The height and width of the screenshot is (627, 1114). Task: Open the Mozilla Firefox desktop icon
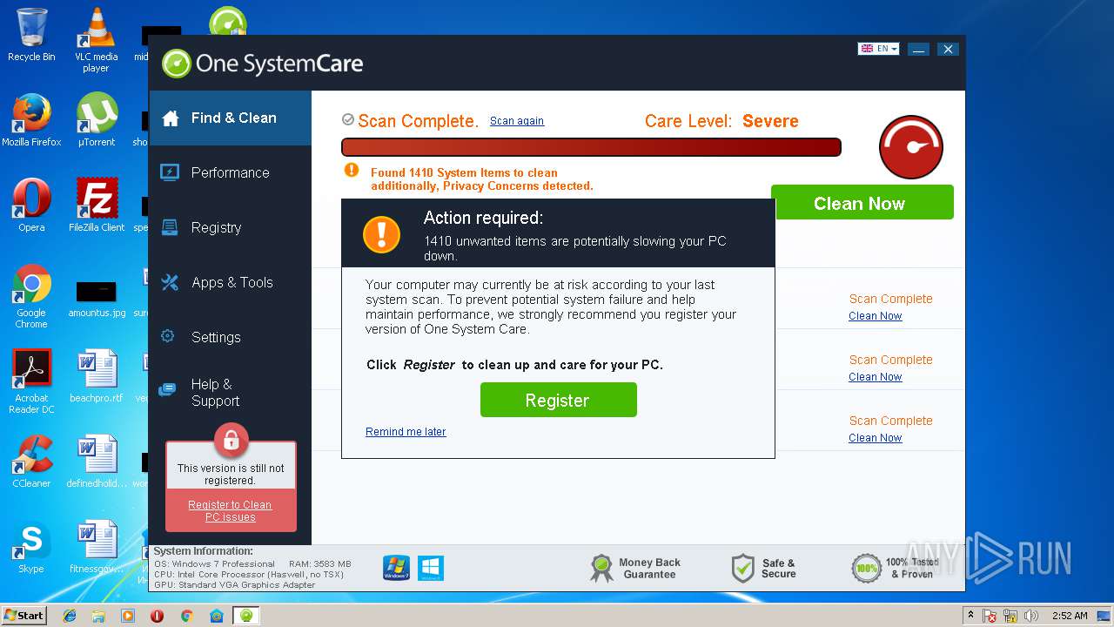click(31, 120)
